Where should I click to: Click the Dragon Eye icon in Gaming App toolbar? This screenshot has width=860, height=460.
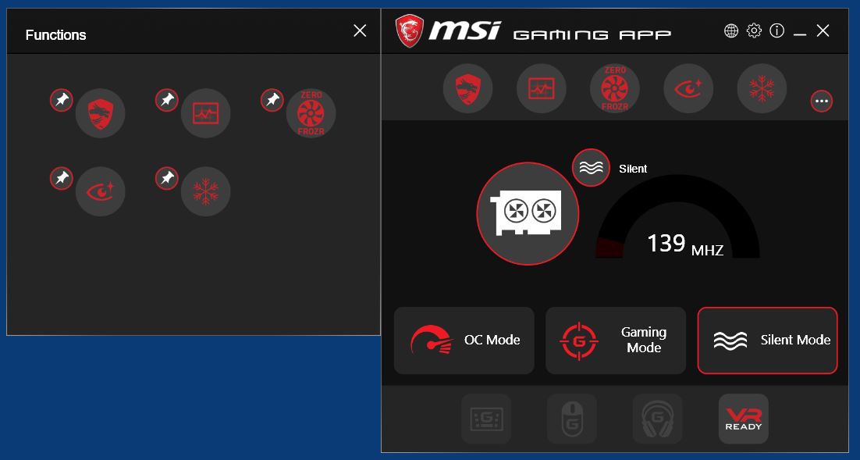pyautogui.click(x=467, y=88)
